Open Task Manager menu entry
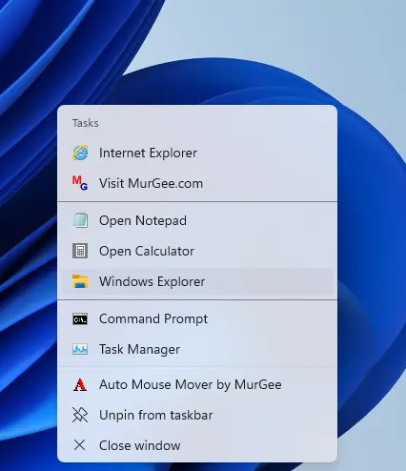 (197, 349)
